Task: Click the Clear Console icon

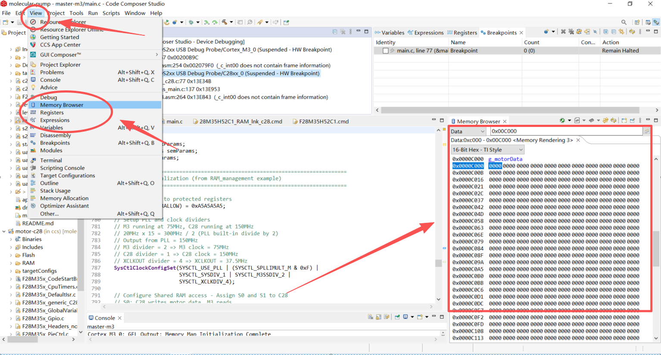Action: 371,317
